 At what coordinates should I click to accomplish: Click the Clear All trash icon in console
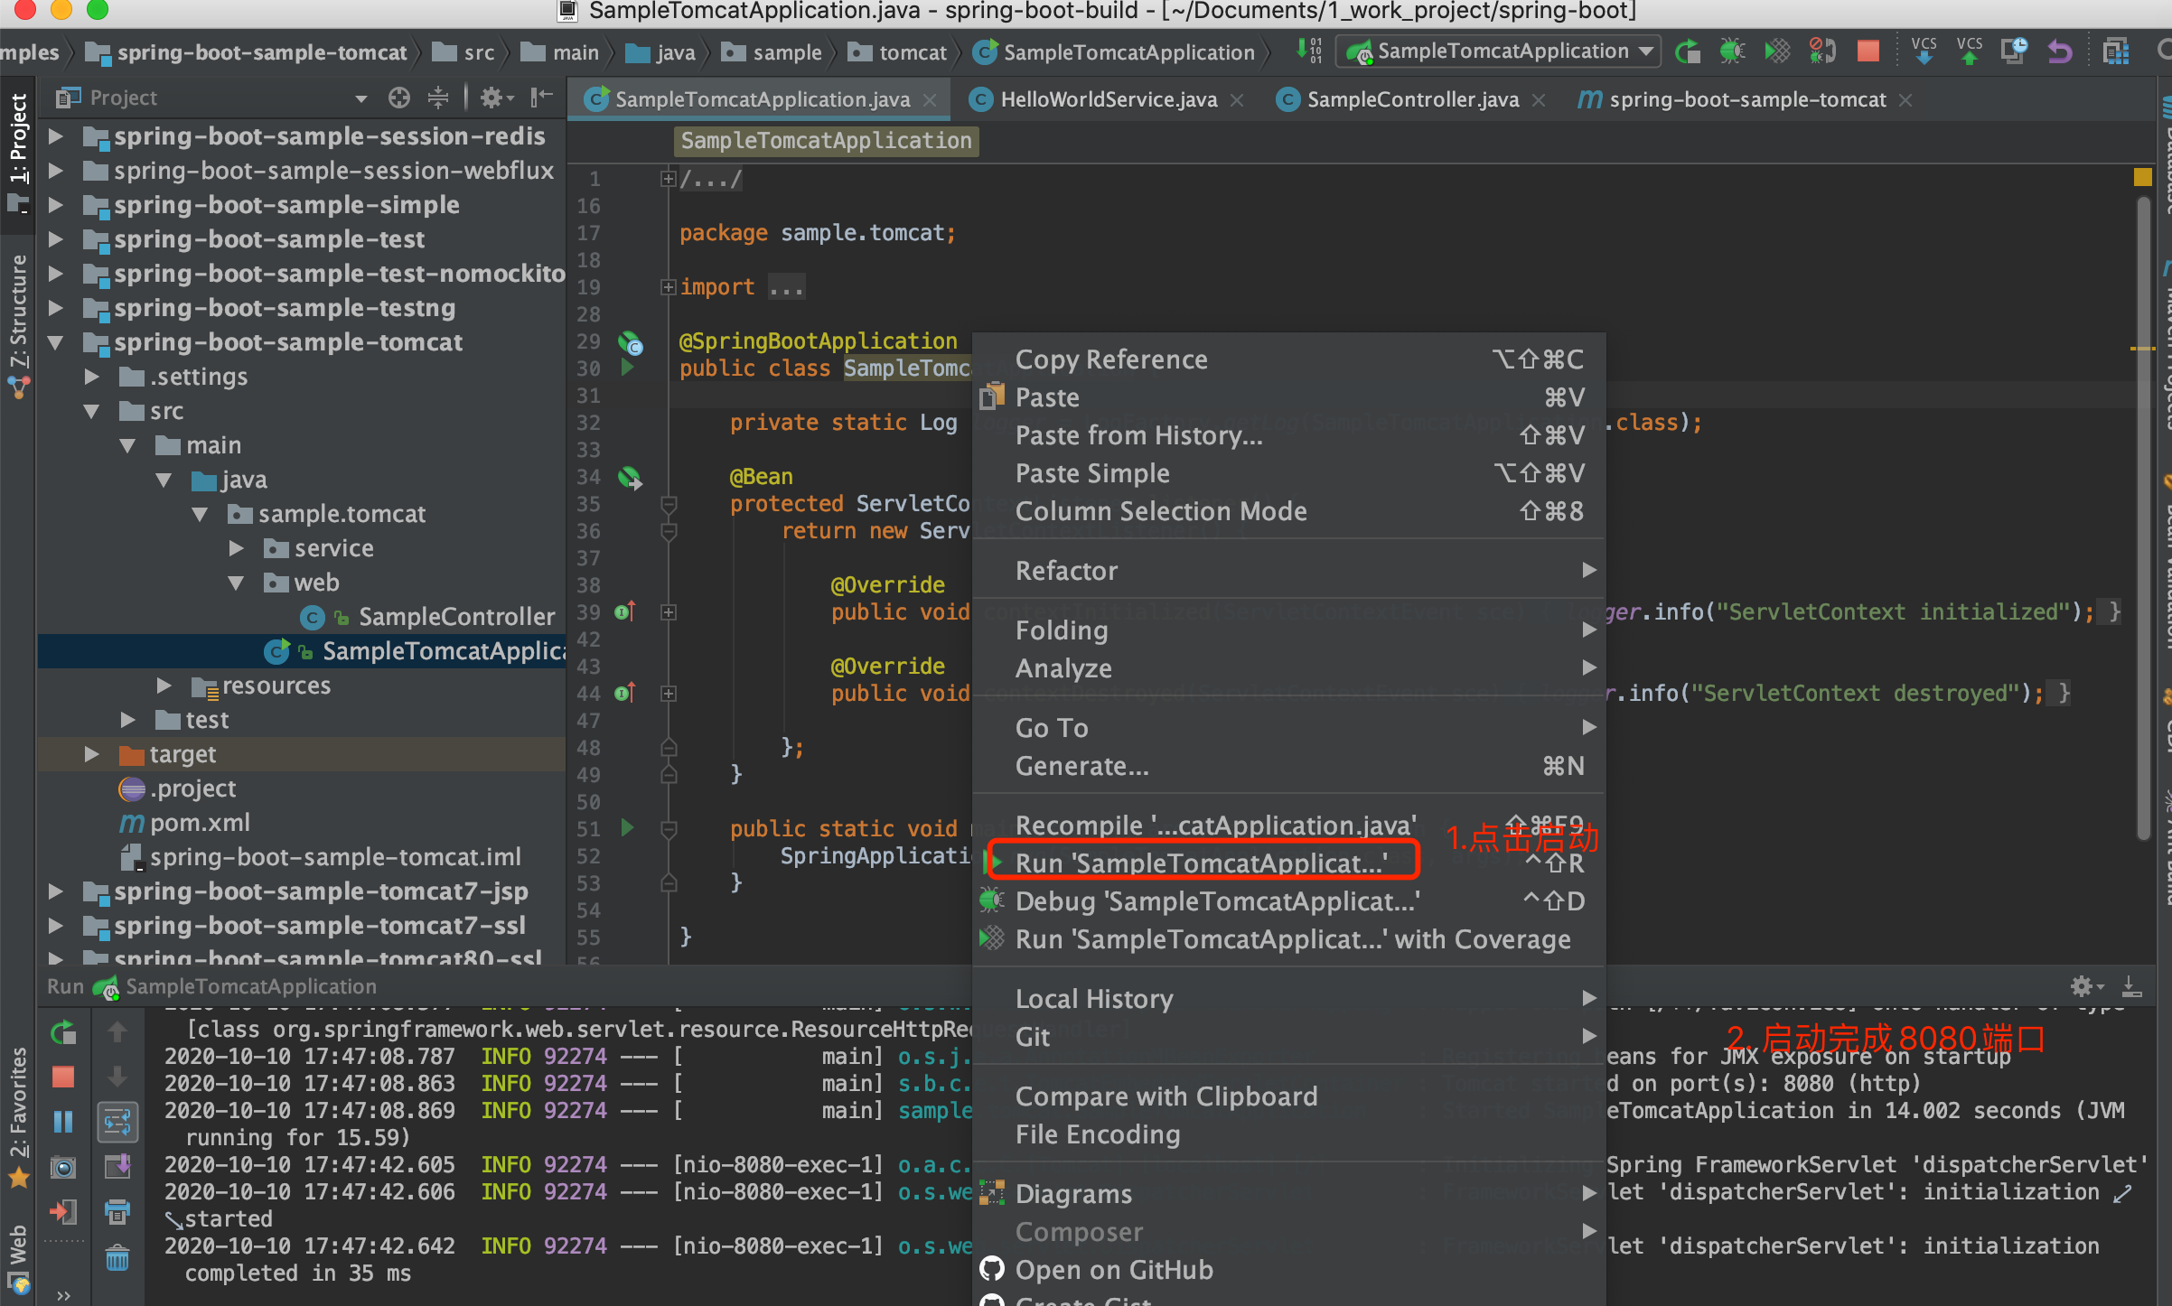pos(117,1257)
